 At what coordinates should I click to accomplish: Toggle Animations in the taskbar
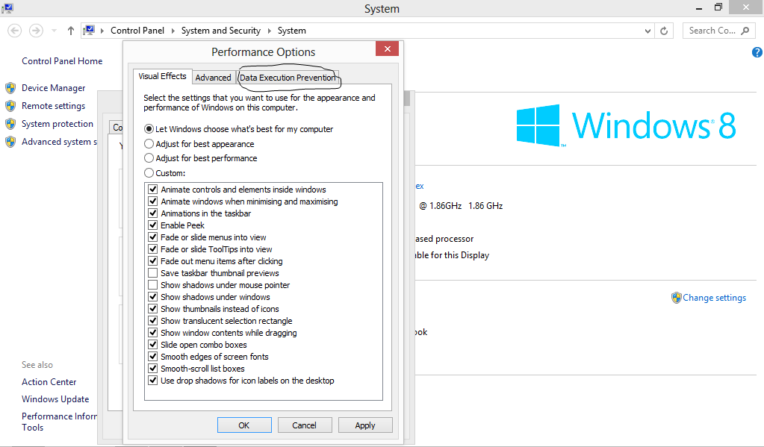[x=153, y=213]
